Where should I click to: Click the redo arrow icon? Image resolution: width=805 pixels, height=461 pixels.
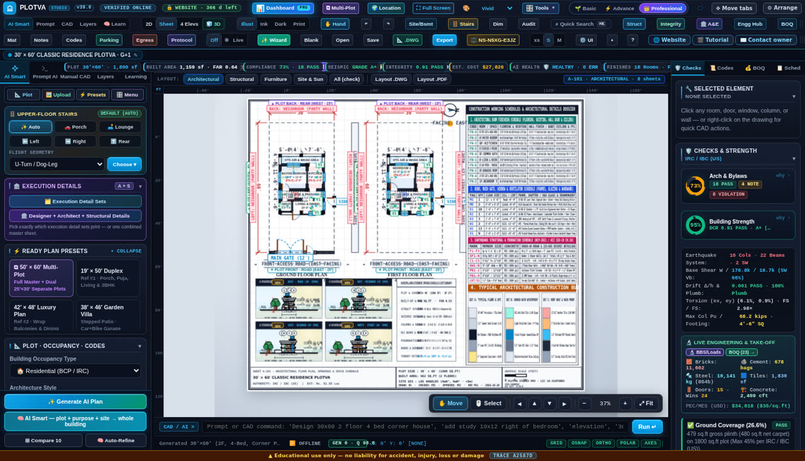(388, 24)
